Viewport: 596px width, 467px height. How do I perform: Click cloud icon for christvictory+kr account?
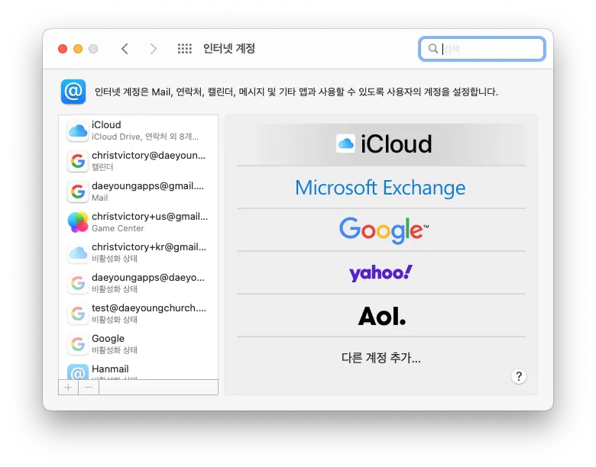click(x=78, y=253)
